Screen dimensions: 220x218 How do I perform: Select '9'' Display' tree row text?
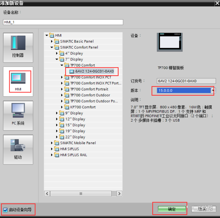point(74,113)
